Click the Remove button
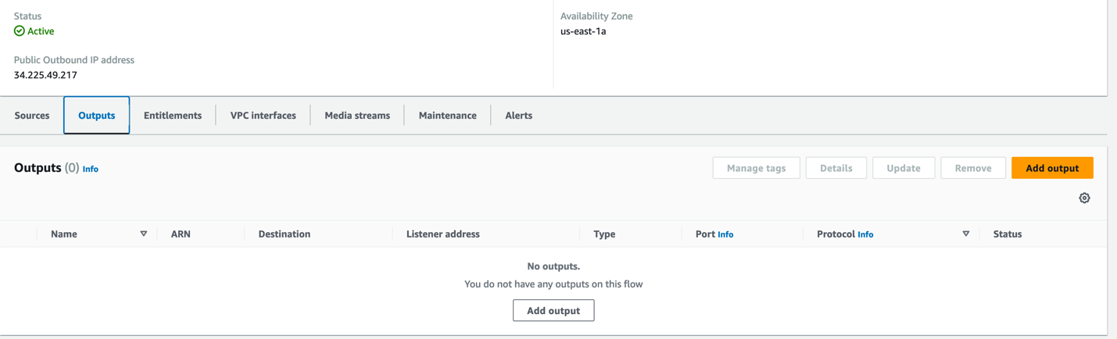 tap(973, 168)
